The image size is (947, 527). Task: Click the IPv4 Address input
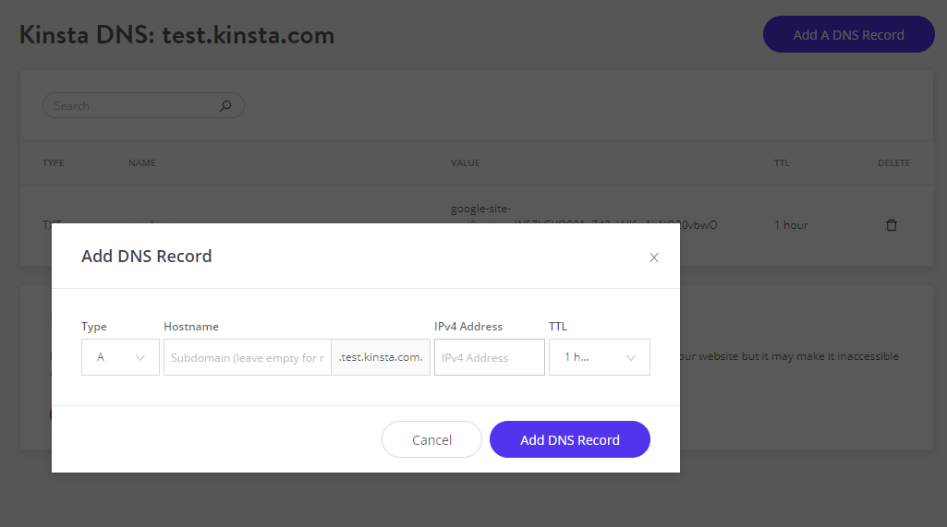coord(489,357)
